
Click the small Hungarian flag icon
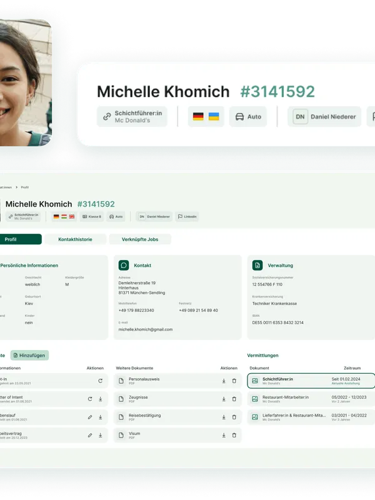click(x=64, y=216)
